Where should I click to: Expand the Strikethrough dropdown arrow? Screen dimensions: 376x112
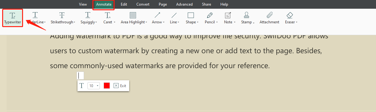[74, 22]
